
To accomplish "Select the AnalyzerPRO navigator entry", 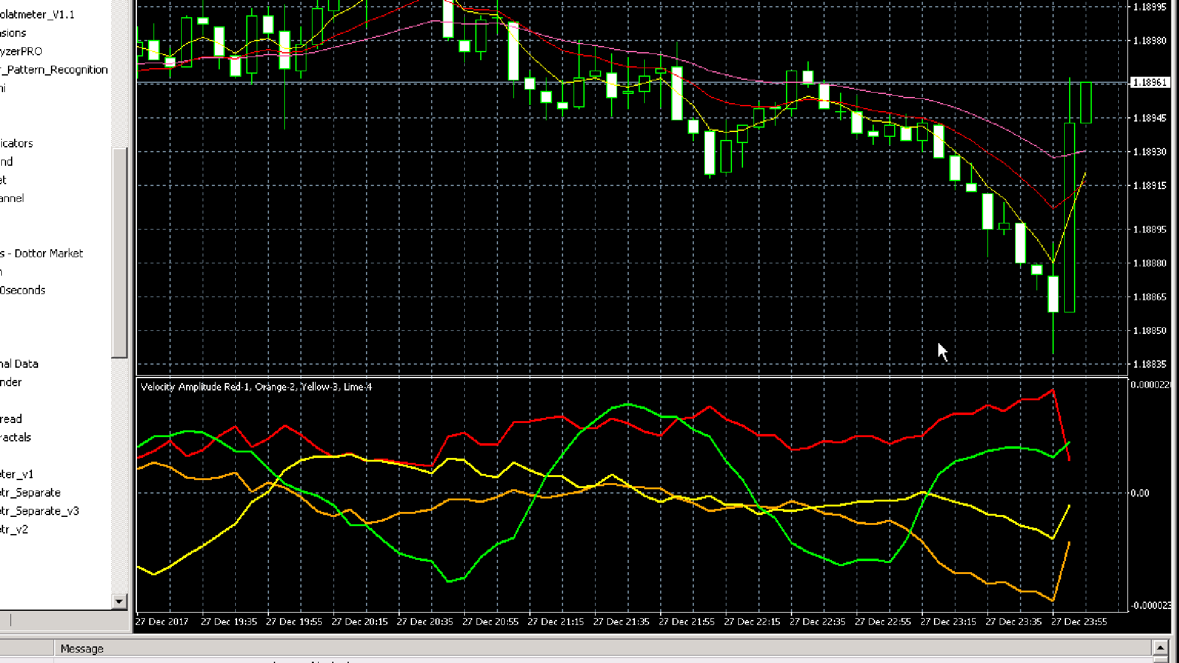I will coord(21,51).
